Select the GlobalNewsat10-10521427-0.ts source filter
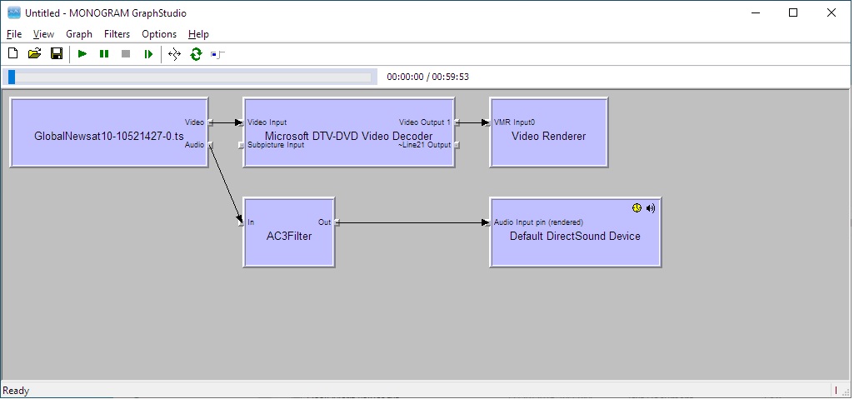 point(109,132)
